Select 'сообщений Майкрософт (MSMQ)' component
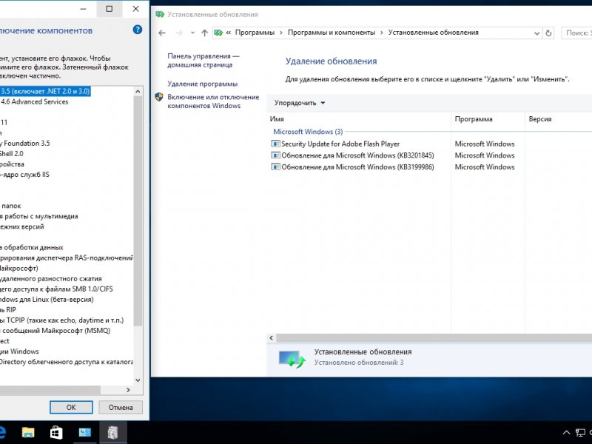Screen dimensions: 592x444 55,330
